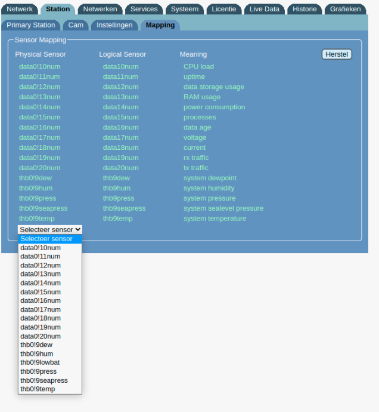Open the Cam sub-tab

(76, 25)
